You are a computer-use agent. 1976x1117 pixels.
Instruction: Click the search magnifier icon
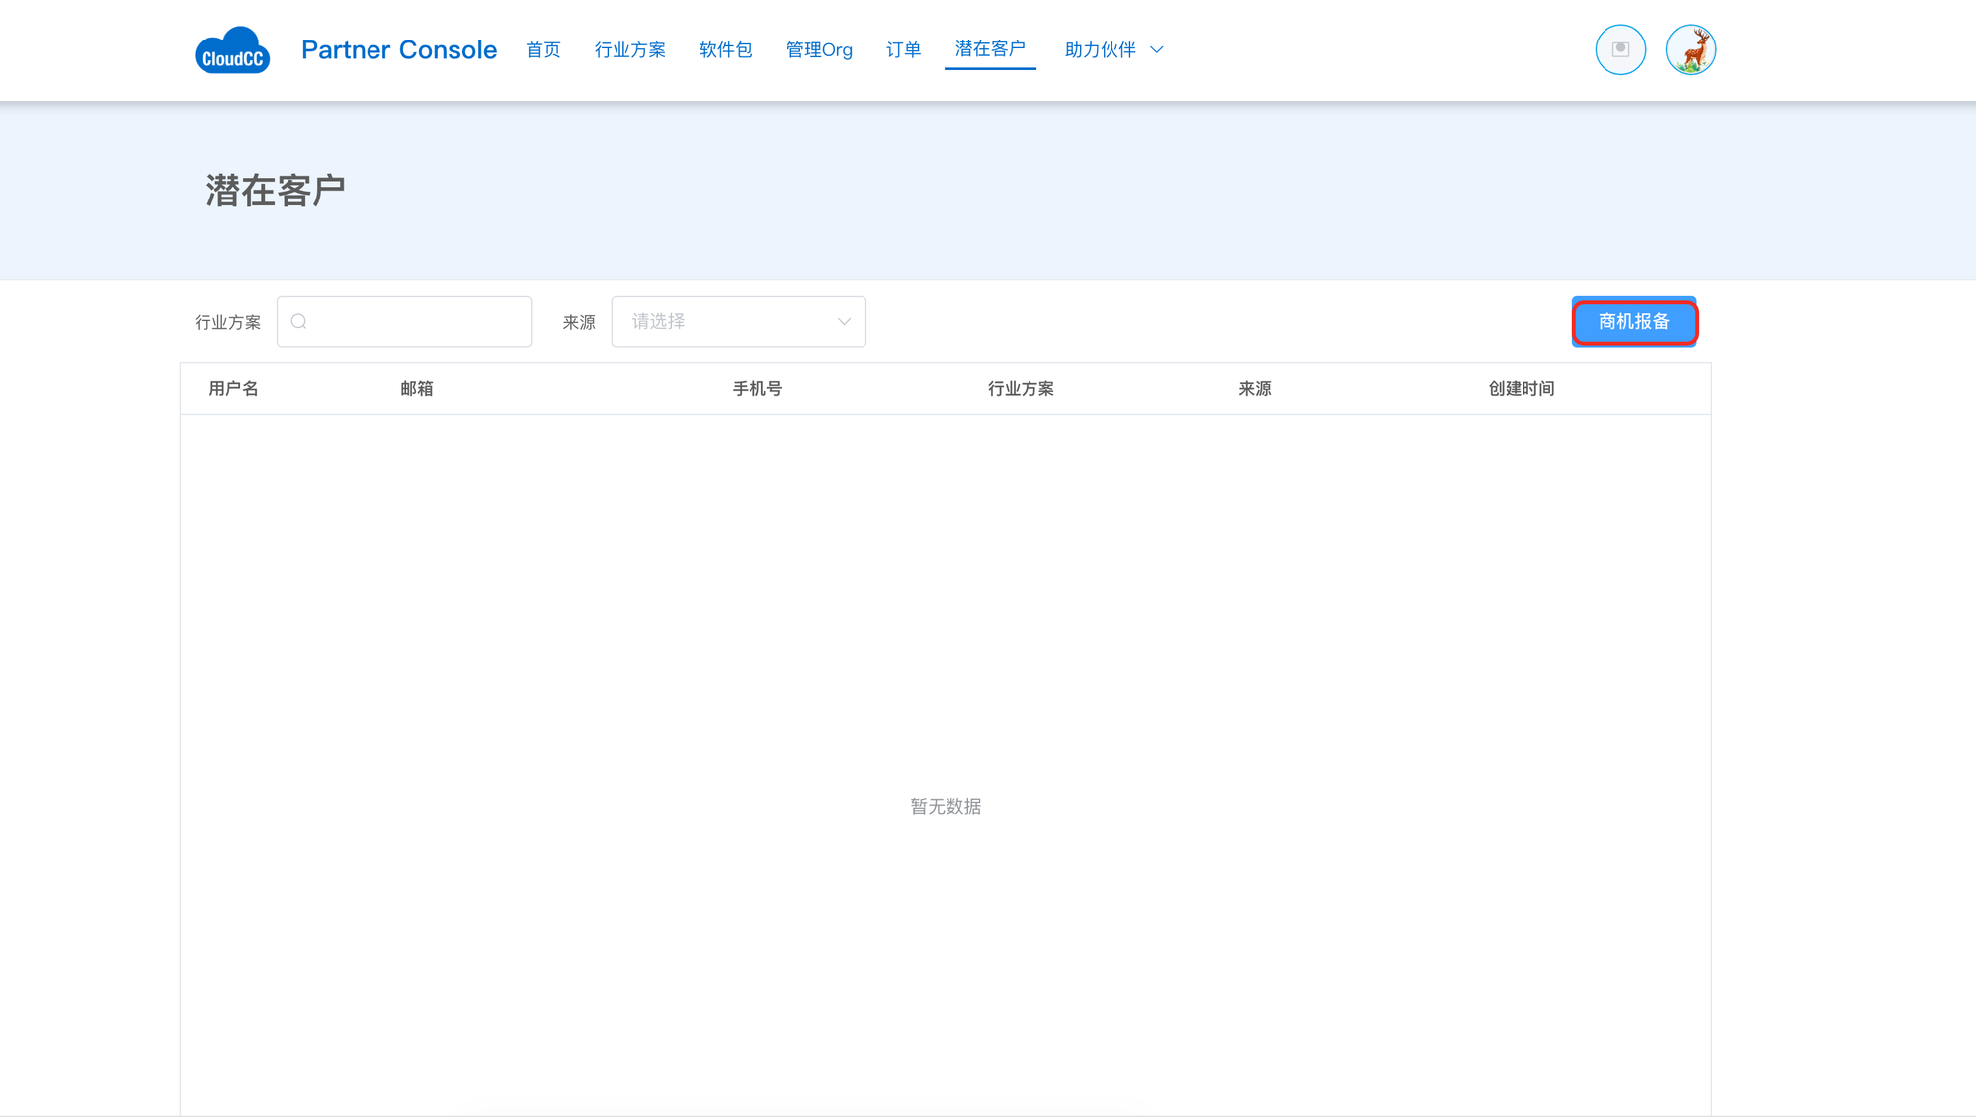[299, 322]
